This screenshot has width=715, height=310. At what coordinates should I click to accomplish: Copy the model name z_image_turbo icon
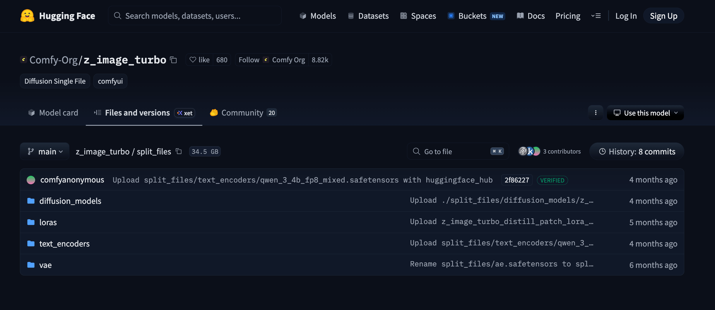(x=173, y=60)
